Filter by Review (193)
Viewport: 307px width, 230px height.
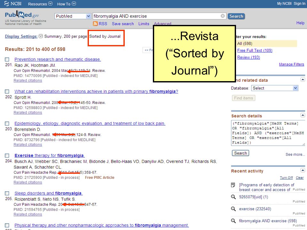248,57
